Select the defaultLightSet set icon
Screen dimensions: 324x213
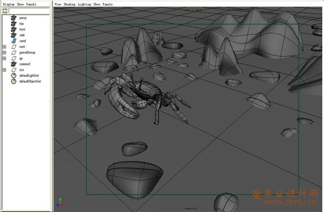(14, 76)
